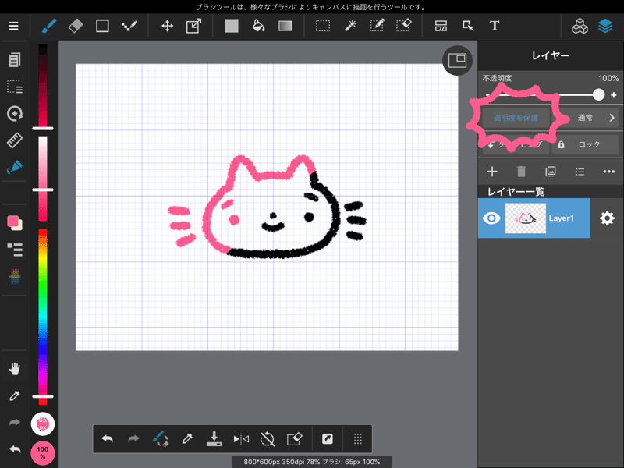Toggle the 透明度を保護 option
624x468 pixels.
click(x=516, y=118)
